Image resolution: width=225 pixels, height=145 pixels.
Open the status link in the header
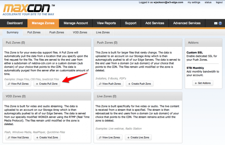pos(208,2)
